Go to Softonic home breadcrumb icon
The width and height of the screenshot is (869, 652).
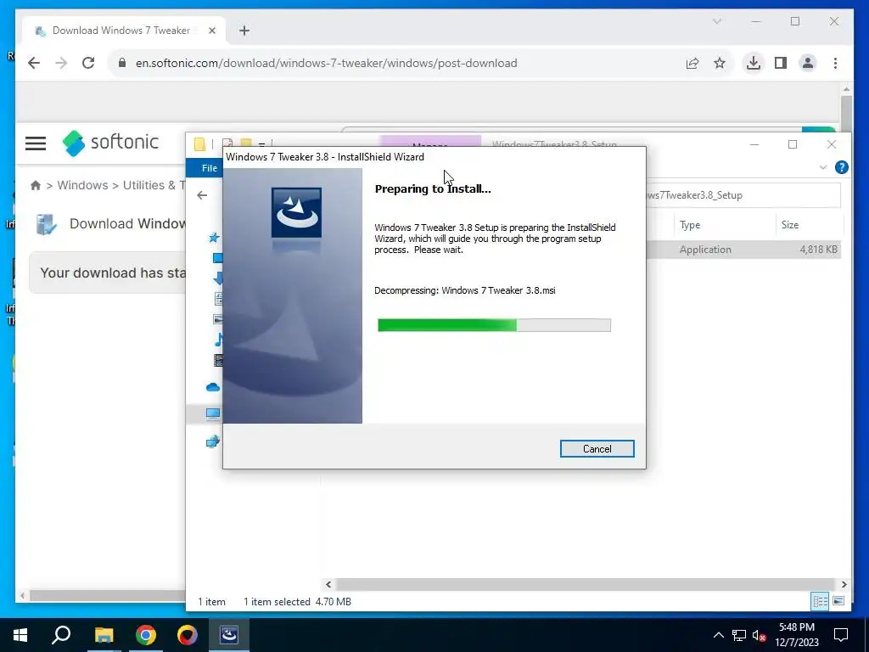pyautogui.click(x=36, y=185)
